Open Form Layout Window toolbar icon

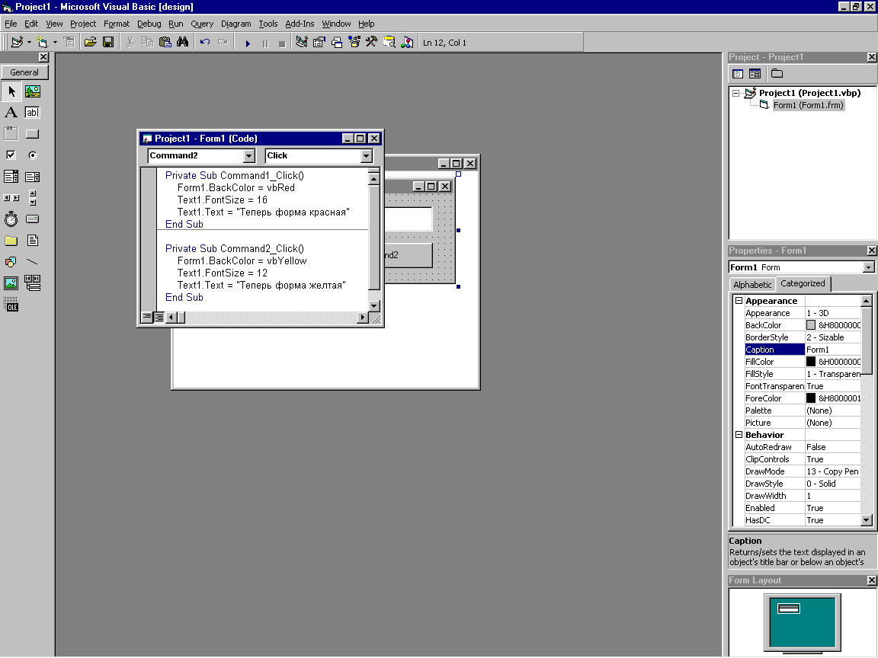[x=337, y=42]
